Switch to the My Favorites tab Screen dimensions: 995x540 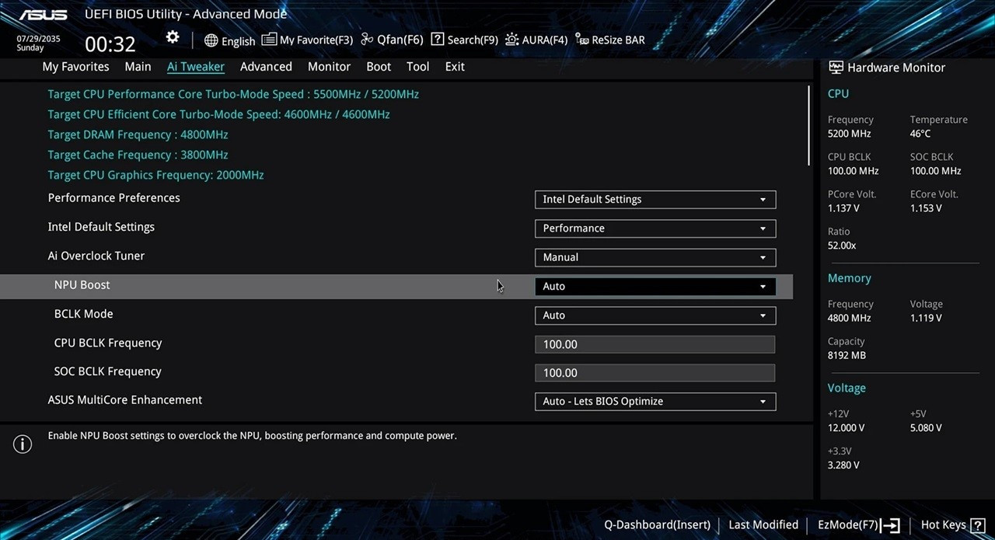pyautogui.click(x=75, y=67)
